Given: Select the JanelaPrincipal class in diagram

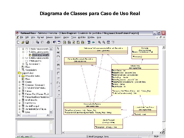Looking at the screenshot, I should pyautogui.click(x=109, y=124).
